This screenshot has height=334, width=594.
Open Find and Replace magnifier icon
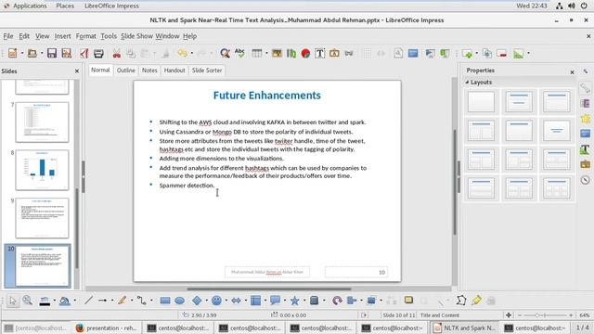tap(225, 54)
